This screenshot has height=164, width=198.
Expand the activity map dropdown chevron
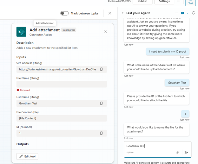(x=187, y=13)
